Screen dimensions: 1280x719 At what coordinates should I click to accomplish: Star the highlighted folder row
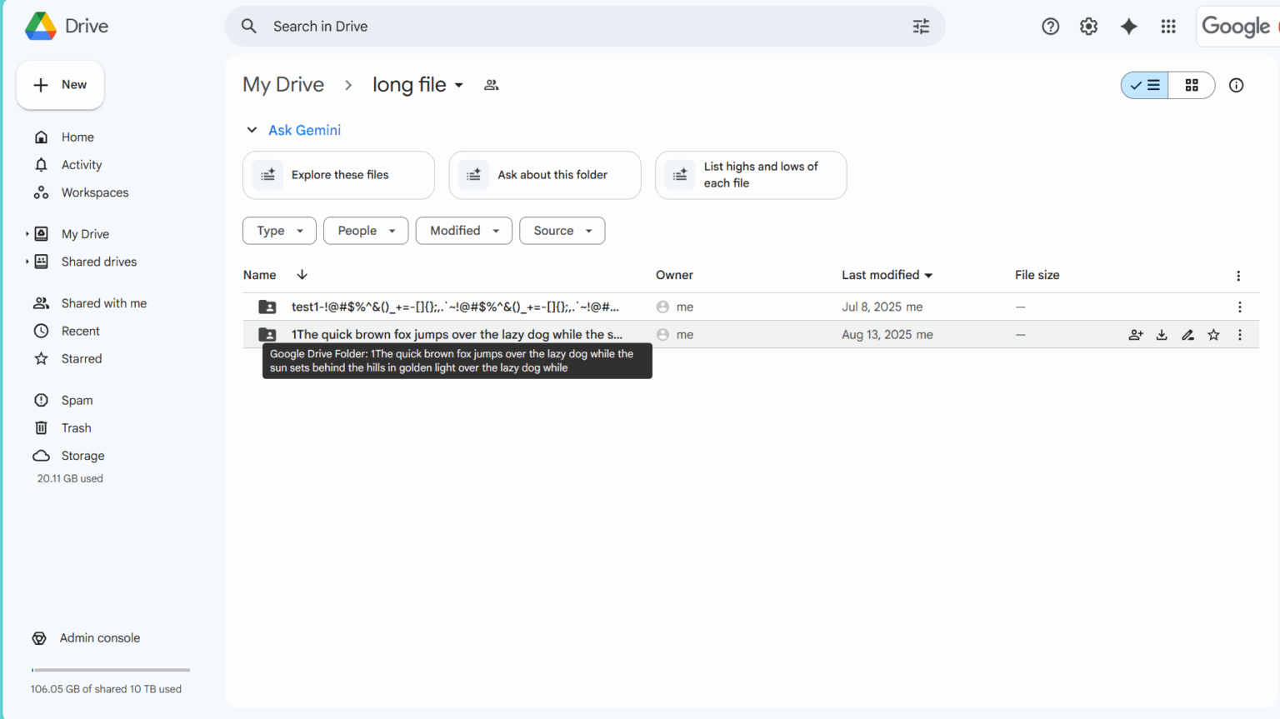[1213, 334]
